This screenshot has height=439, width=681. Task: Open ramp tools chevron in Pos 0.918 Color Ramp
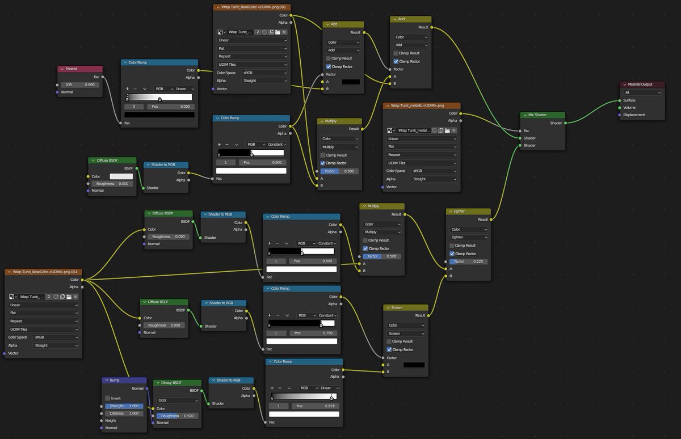[289, 388]
